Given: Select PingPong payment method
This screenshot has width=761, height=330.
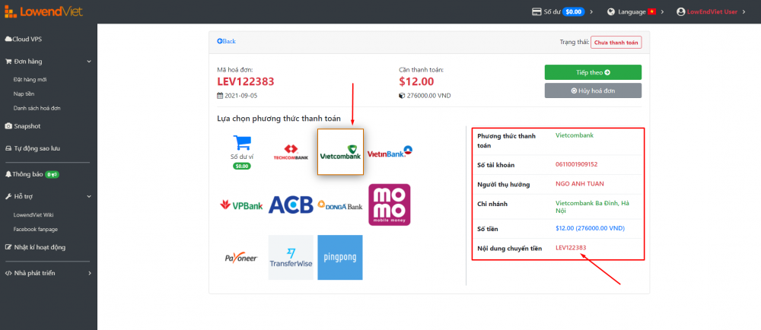Looking at the screenshot, I should tap(340, 258).
